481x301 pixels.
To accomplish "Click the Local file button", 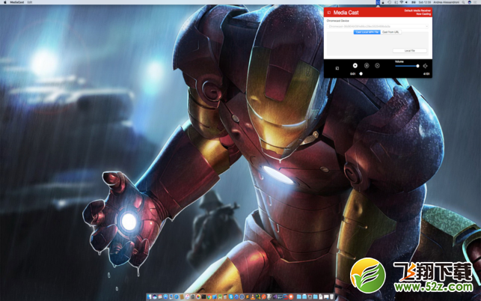I will tap(409, 51).
